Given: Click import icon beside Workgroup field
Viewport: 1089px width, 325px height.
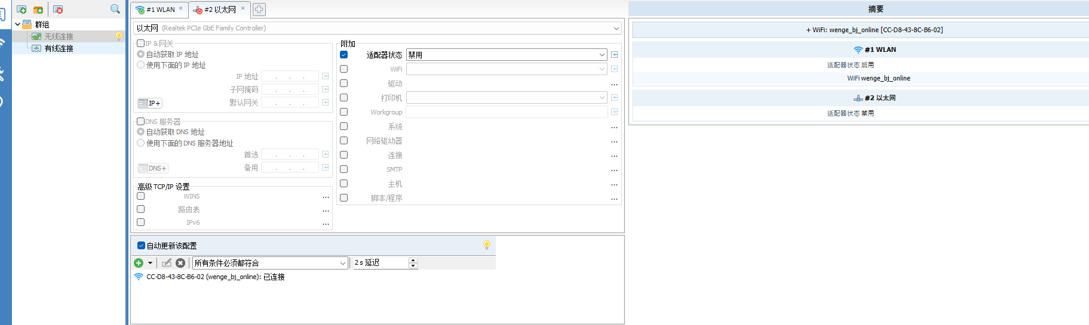Looking at the screenshot, I should [x=615, y=112].
